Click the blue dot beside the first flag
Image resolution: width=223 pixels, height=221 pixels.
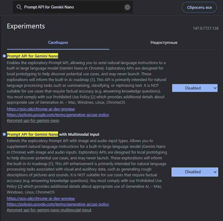[x=4, y=56]
